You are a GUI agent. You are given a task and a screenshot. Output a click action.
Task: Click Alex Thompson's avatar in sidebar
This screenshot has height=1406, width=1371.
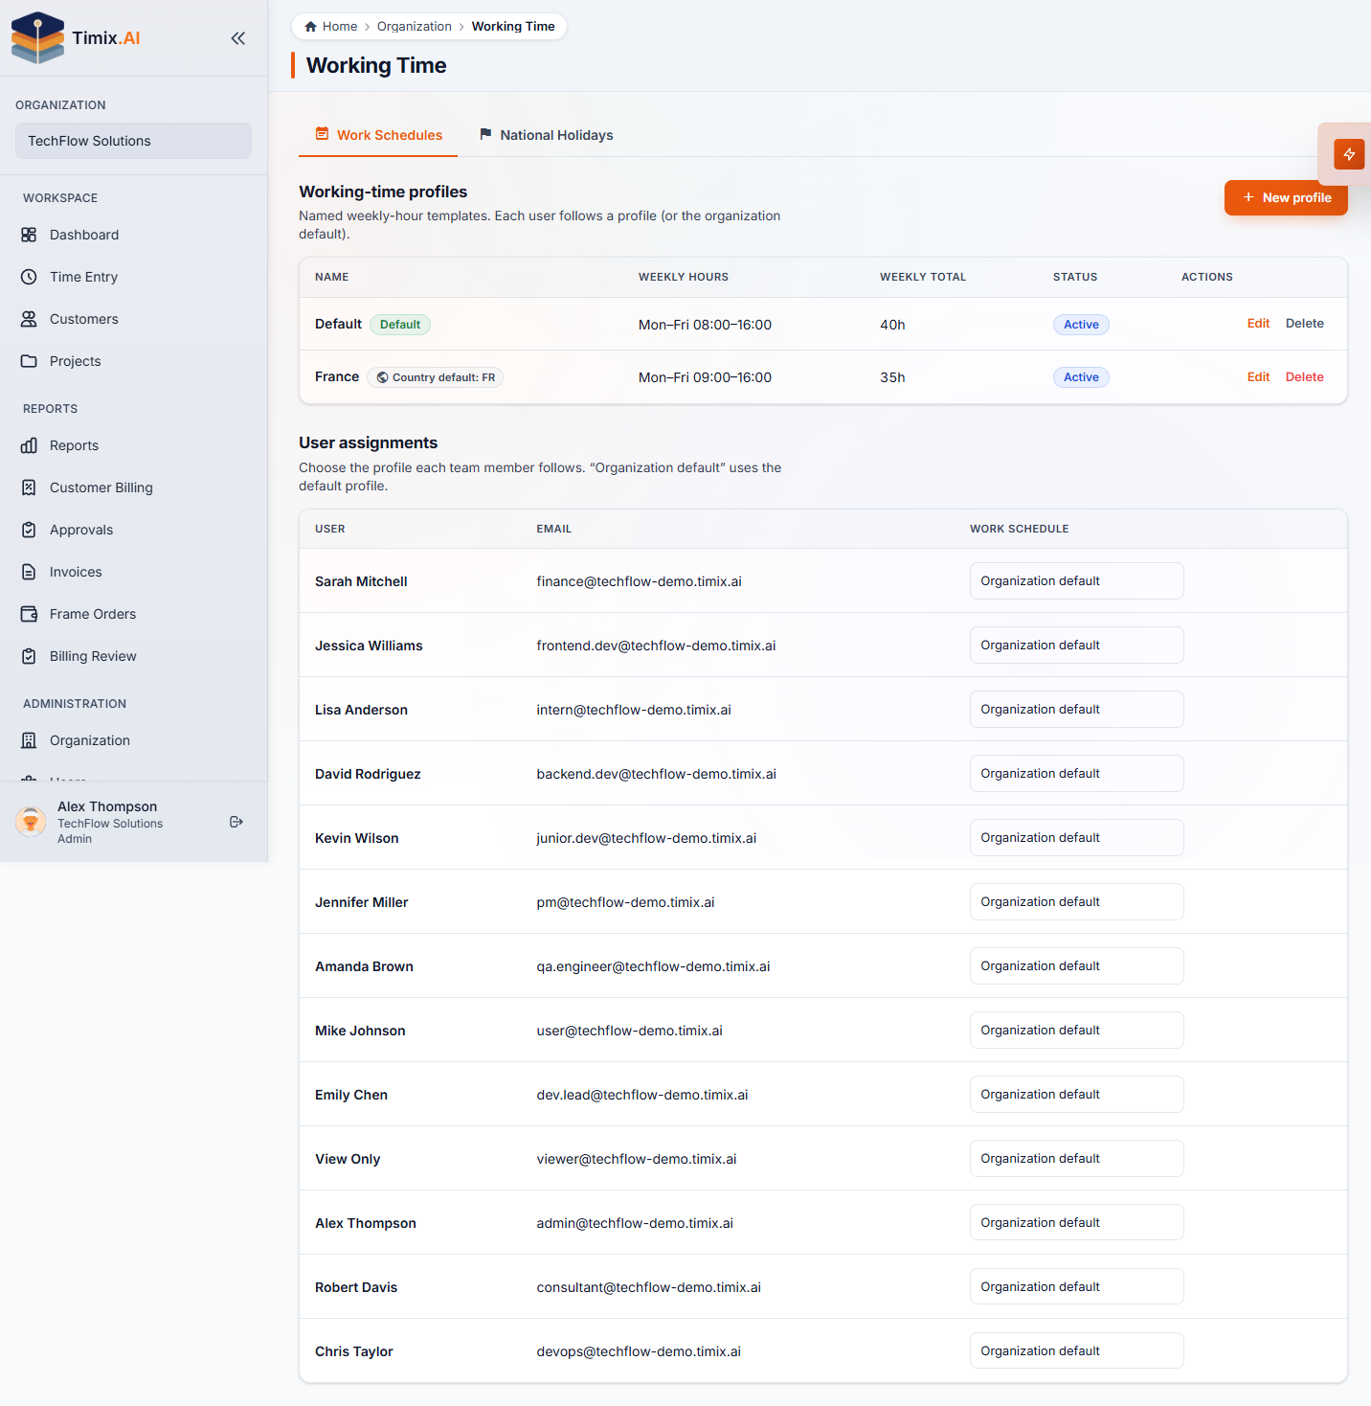click(x=31, y=822)
